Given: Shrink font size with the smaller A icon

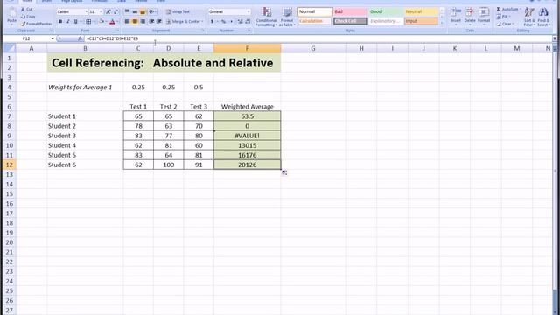Looking at the screenshot, I should click(x=115, y=11).
